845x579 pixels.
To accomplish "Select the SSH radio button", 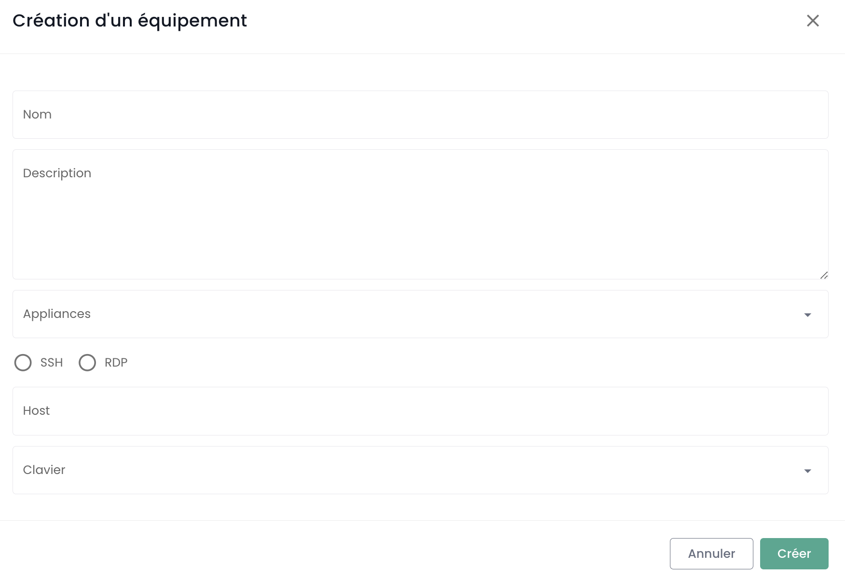I will point(23,363).
